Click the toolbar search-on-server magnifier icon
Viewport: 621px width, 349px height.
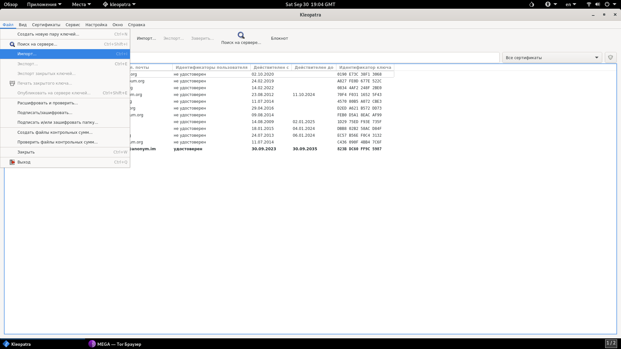(241, 35)
